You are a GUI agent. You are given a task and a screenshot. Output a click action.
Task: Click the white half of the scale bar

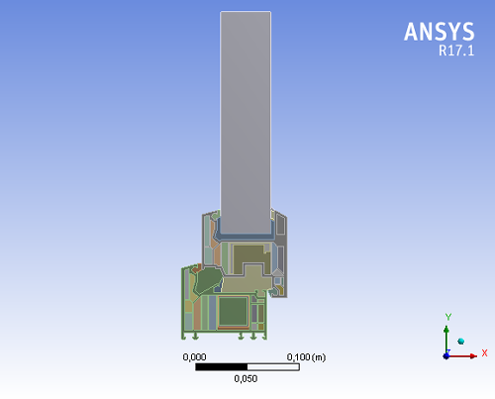(273, 367)
